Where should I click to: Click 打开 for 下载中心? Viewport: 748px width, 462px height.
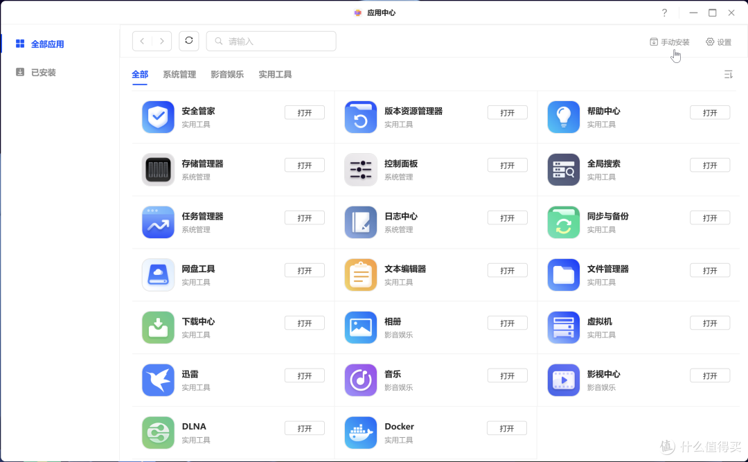(304, 323)
